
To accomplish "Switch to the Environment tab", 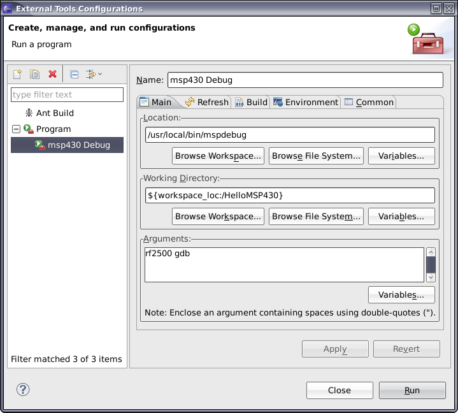I will tap(306, 103).
